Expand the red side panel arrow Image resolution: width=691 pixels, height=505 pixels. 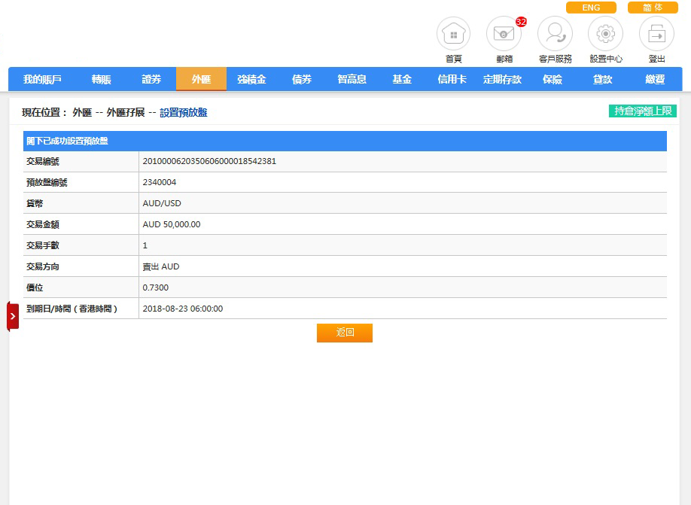(13, 316)
